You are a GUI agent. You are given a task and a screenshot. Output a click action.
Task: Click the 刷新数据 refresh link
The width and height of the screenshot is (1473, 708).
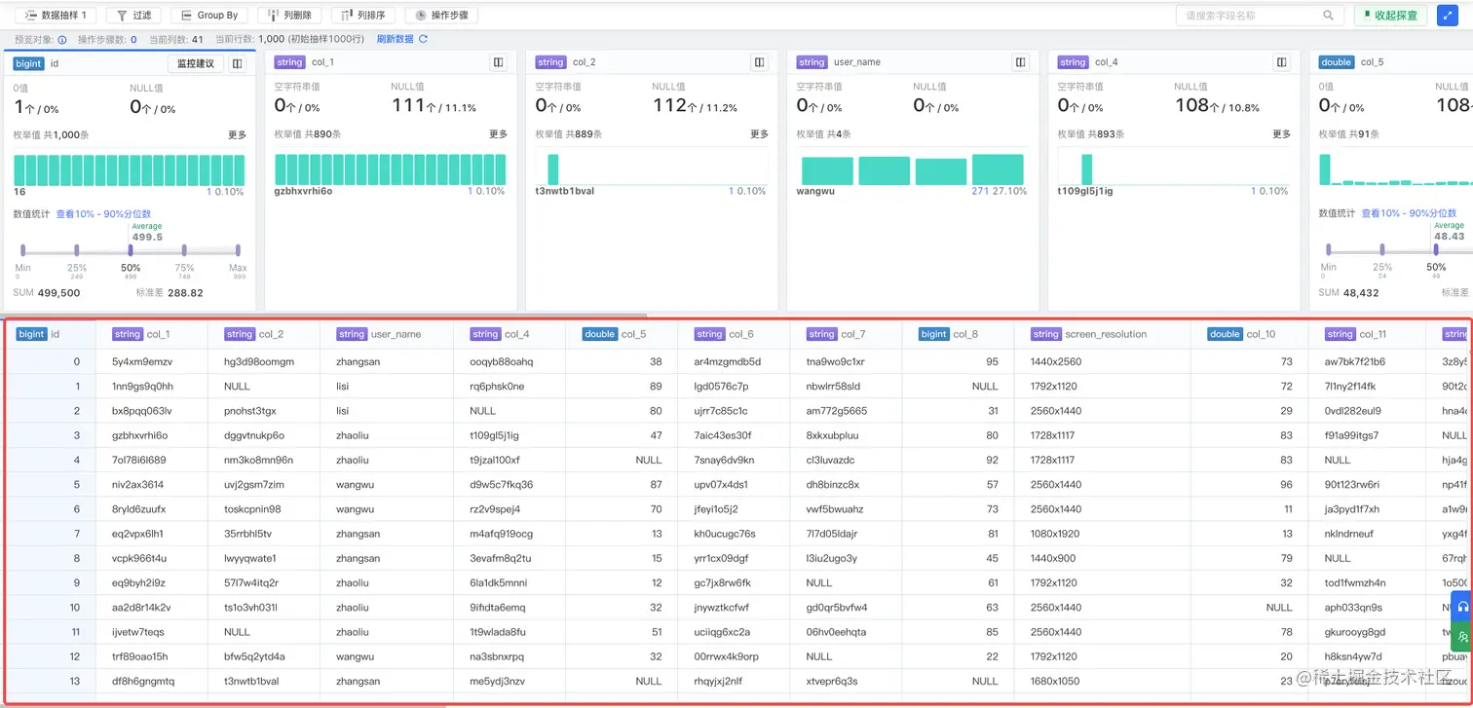click(401, 40)
